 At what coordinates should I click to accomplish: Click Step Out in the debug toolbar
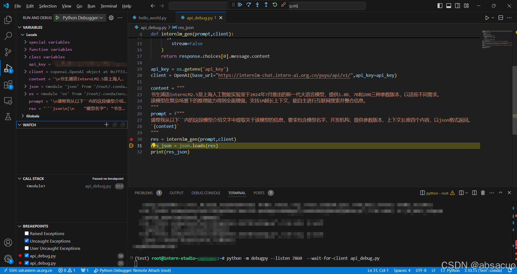pos(266,5)
